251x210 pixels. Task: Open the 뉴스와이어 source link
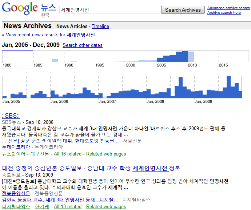click(13, 154)
